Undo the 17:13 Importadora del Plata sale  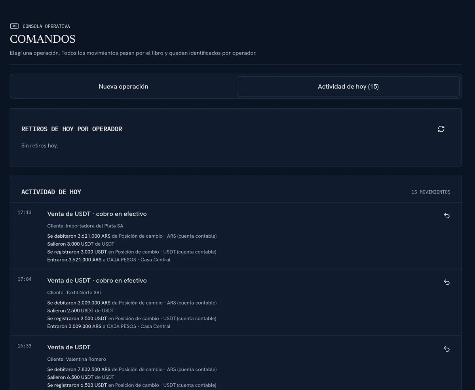[446, 216]
